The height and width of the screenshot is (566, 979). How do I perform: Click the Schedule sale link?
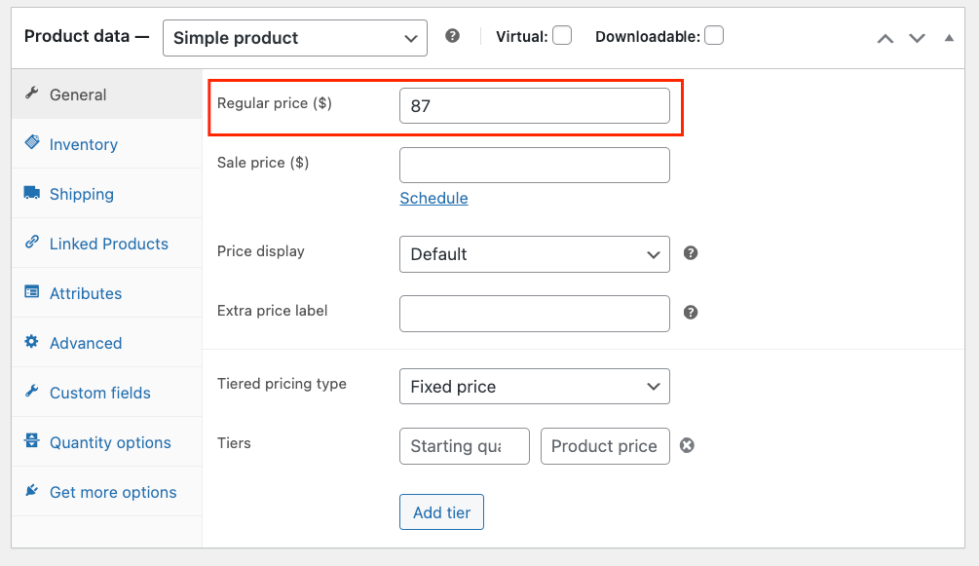(433, 198)
